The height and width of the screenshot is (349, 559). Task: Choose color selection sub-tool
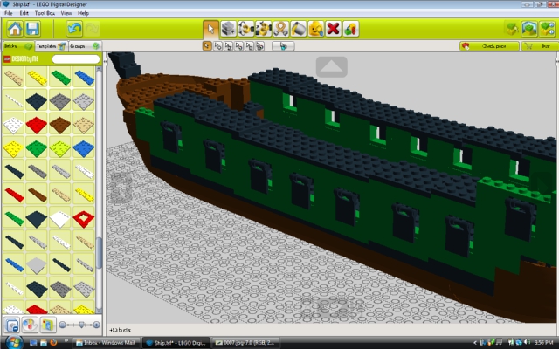tap(238, 46)
